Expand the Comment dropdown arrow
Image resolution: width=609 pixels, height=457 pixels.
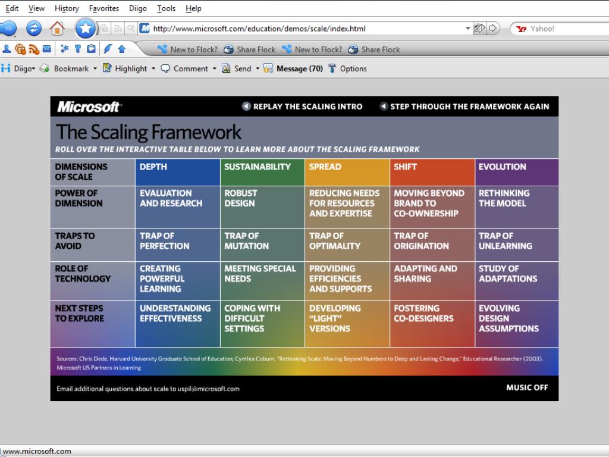(x=214, y=69)
